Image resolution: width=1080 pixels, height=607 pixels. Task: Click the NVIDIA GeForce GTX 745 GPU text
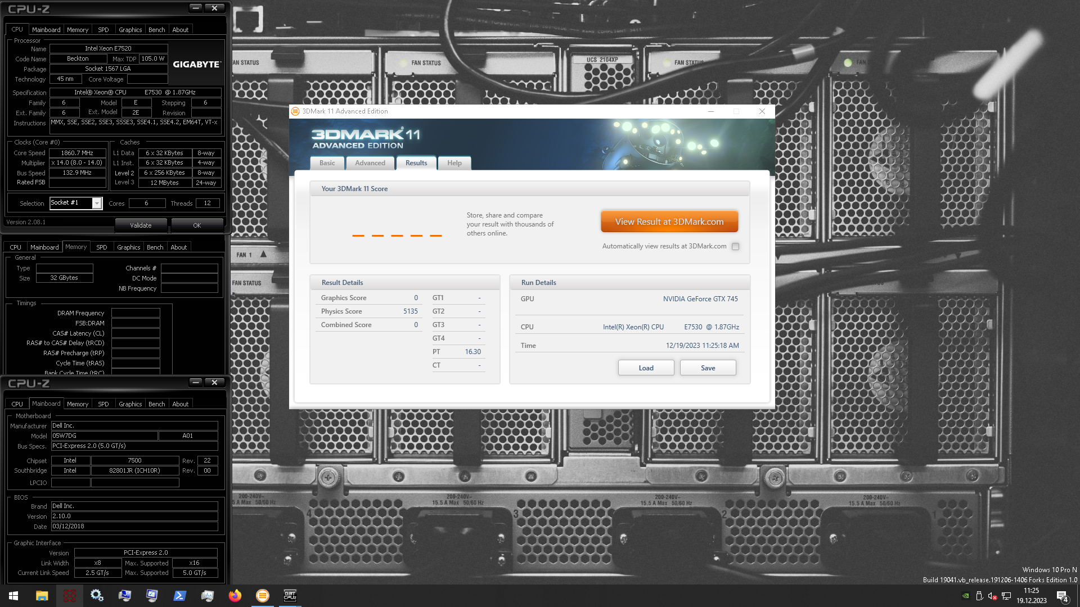700,299
